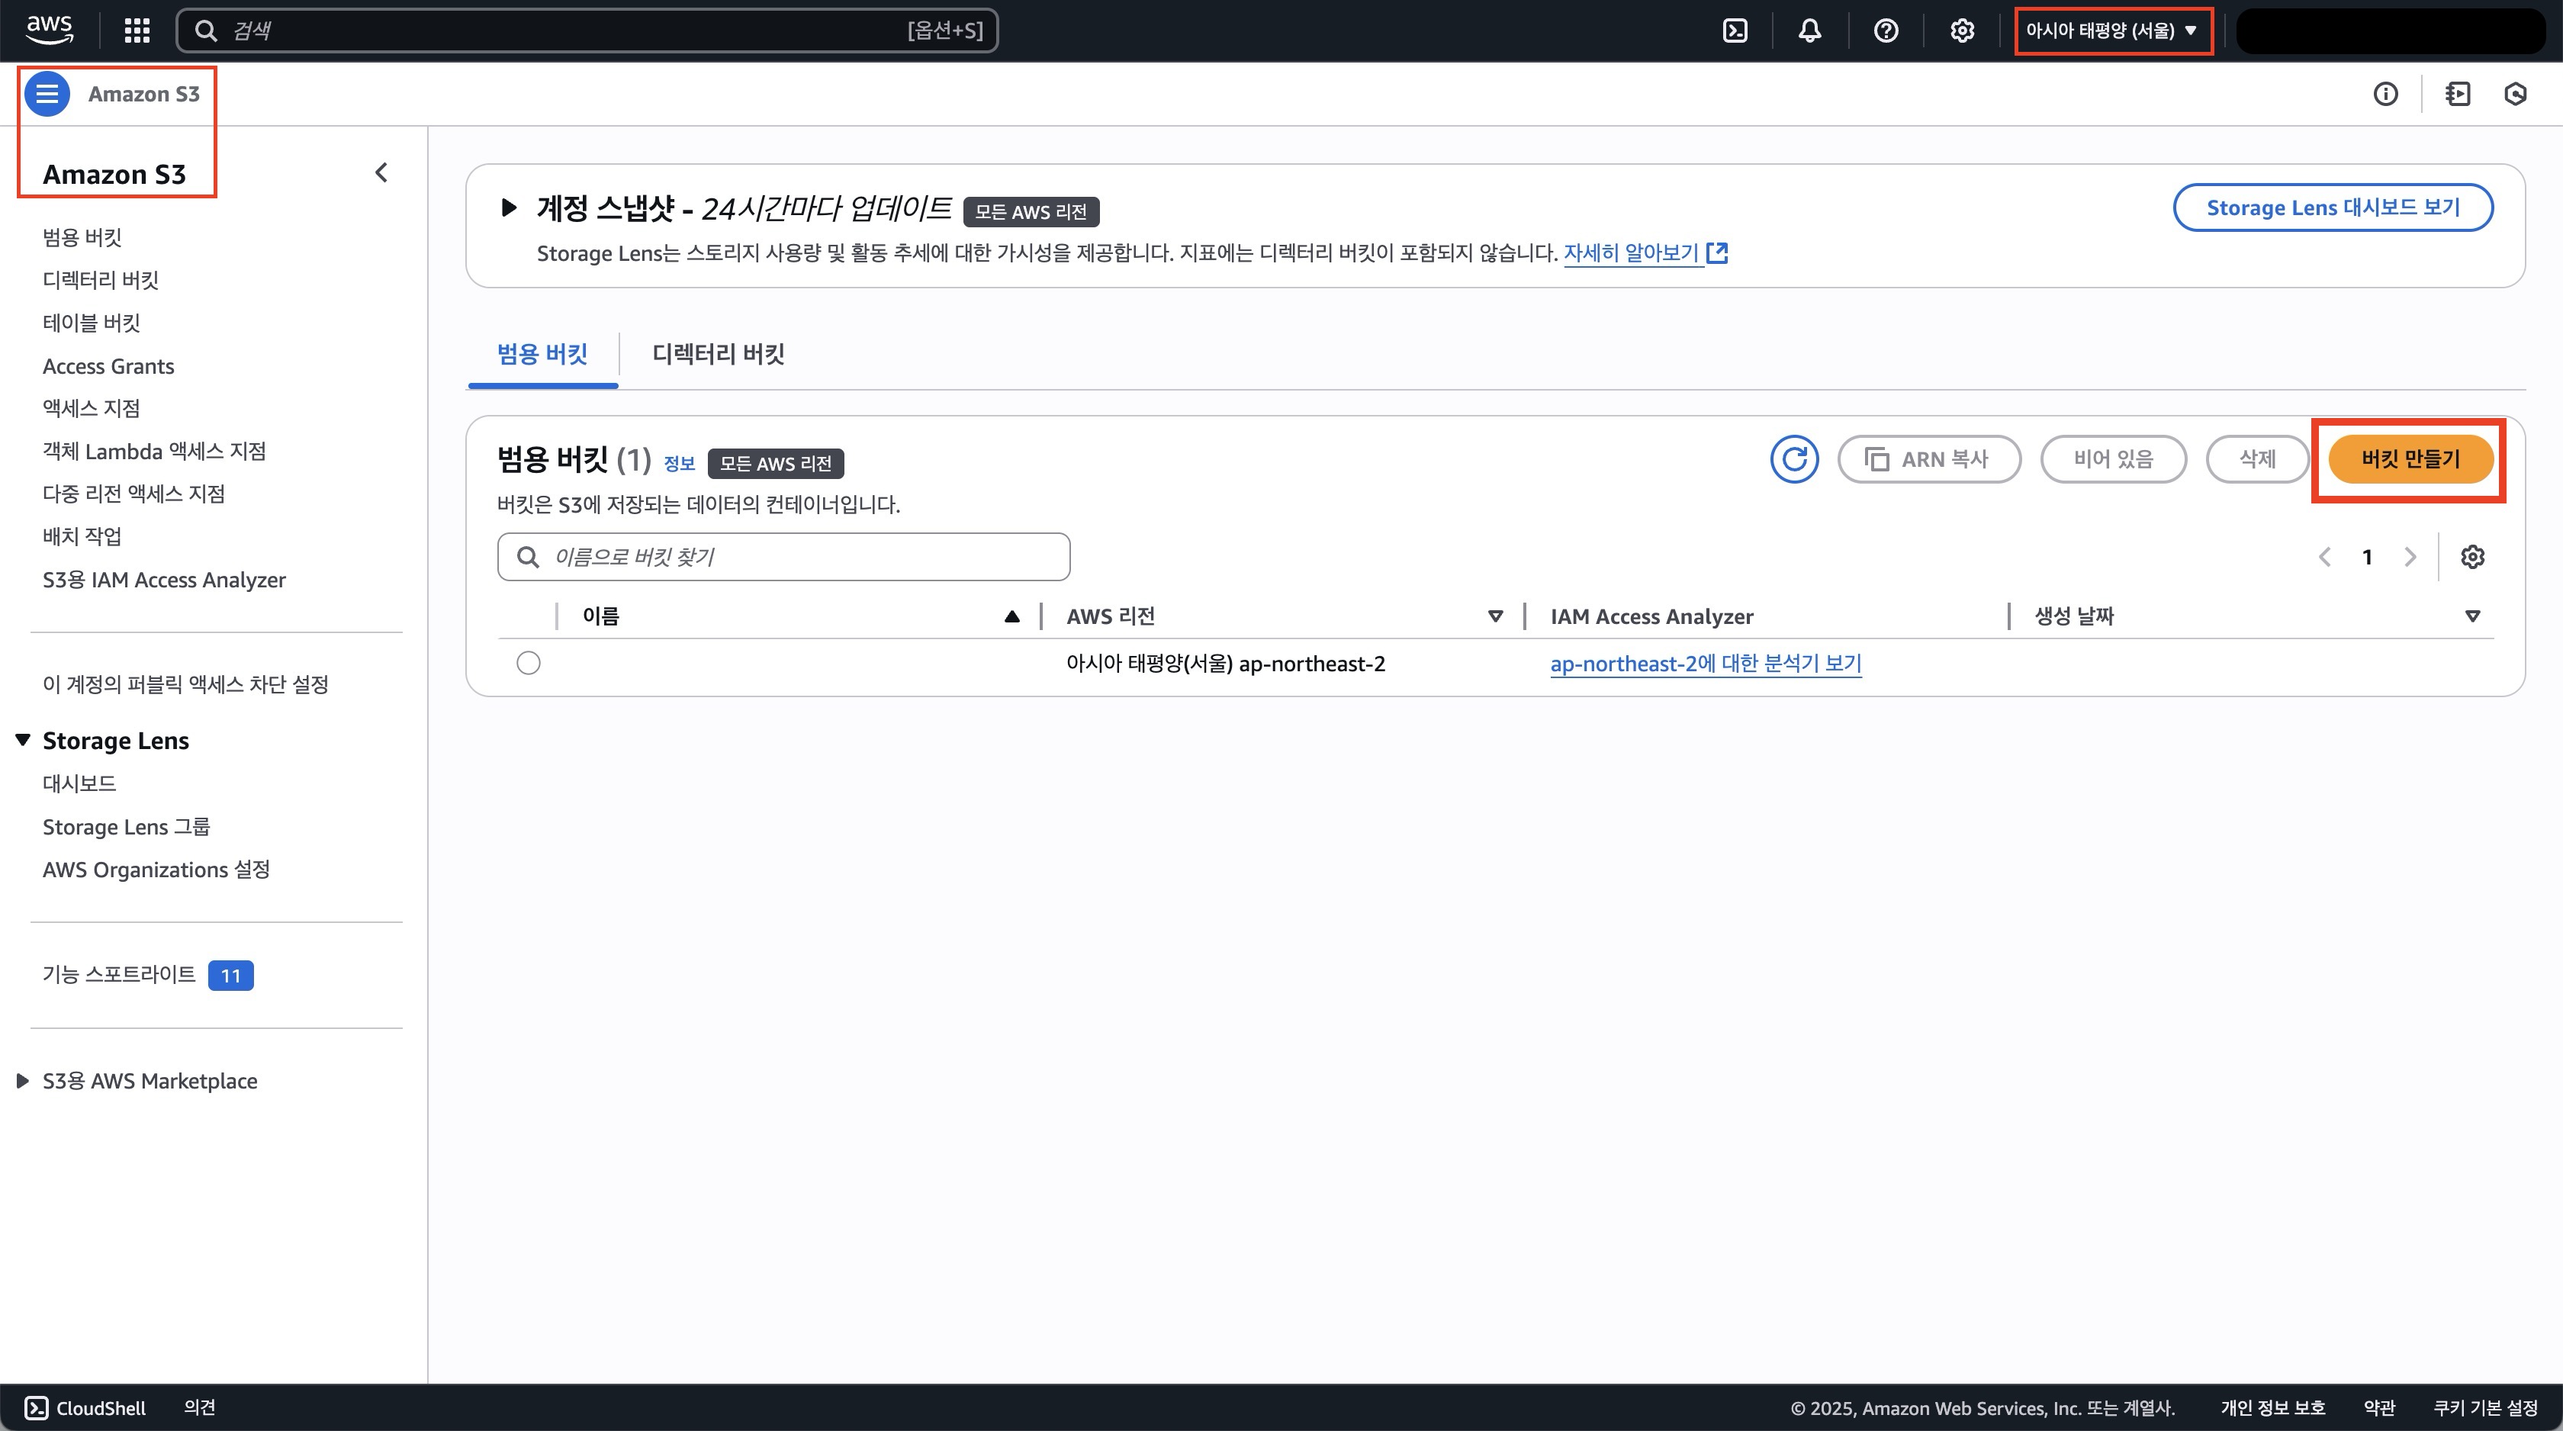Image resolution: width=2563 pixels, height=1431 pixels.
Task: Open 쿠키 기본 설정 footer link
Action: click(x=2485, y=1407)
